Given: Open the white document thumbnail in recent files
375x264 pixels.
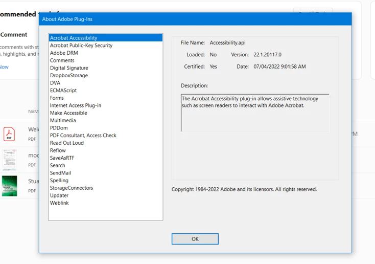Looking at the screenshot, I should click(9, 160).
